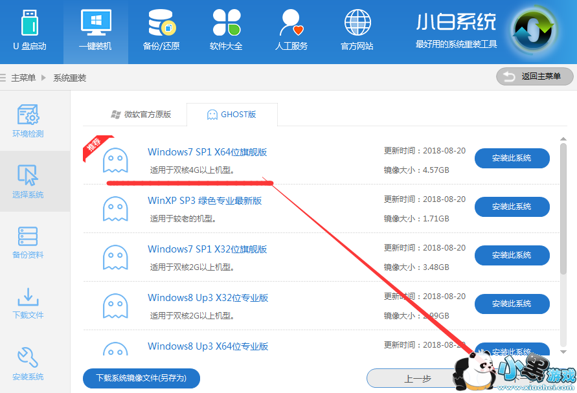The image size is (577, 393).
Task: Click scrollbar up arrow of system list
Action: (x=563, y=139)
